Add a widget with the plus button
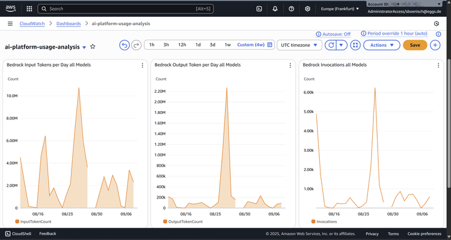The image size is (451, 240). pos(435,45)
